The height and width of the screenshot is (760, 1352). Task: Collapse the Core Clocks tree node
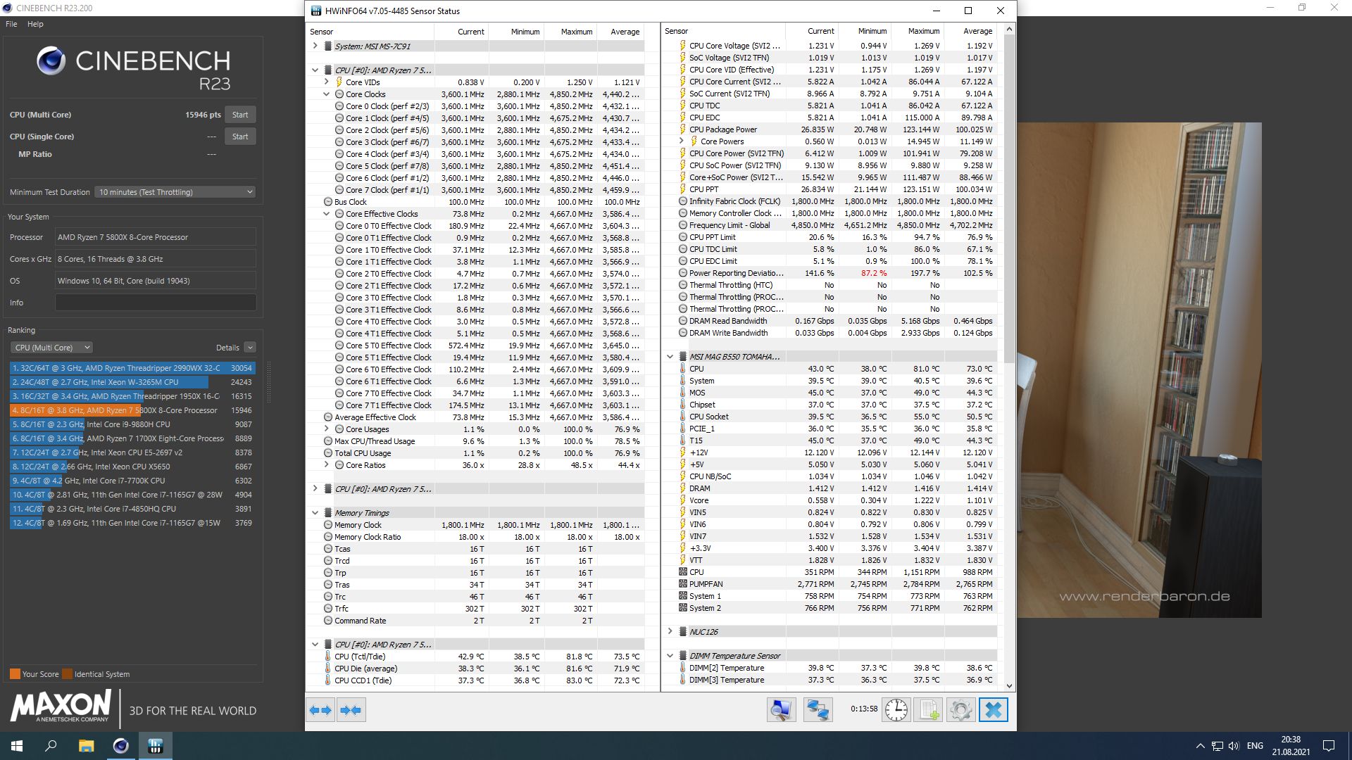[326, 94]
